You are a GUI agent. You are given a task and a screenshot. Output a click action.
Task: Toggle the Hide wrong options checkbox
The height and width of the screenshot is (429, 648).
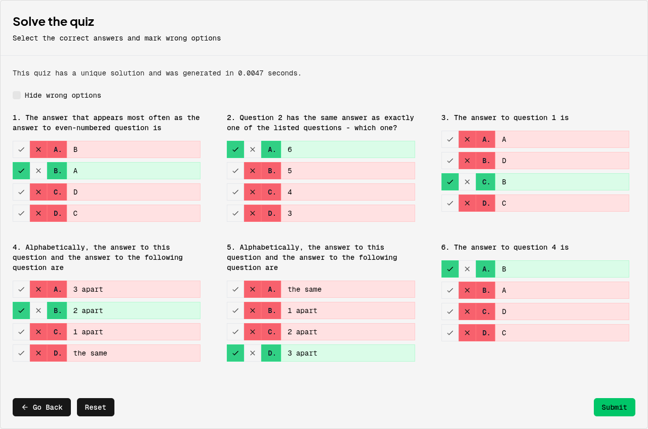click(x=17, y=95)
